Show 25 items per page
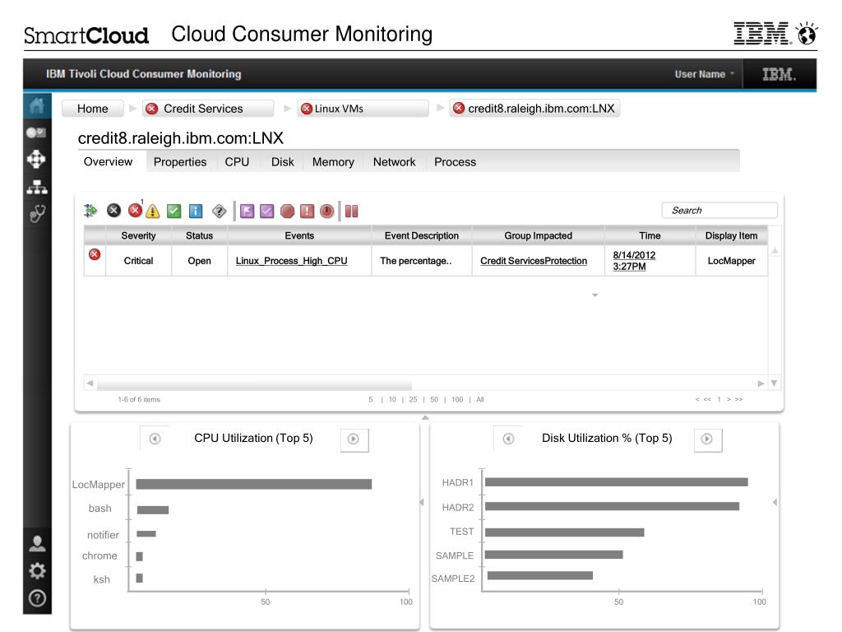This screenshot has height=632, width=842. 413,399
